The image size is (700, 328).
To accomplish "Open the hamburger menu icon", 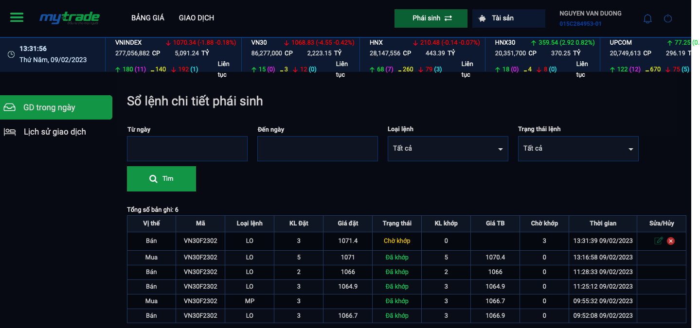I will point(17,17).
